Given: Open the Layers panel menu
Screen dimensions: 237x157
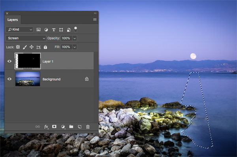Looking at the screenshot, I should pos(95,19).
